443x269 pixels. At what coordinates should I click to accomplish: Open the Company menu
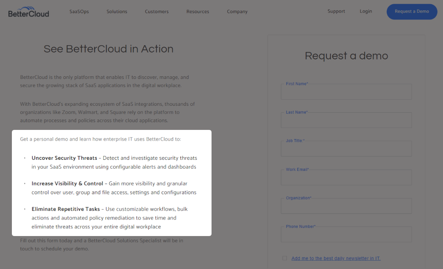pyautogui.click(x=237, y=11)
